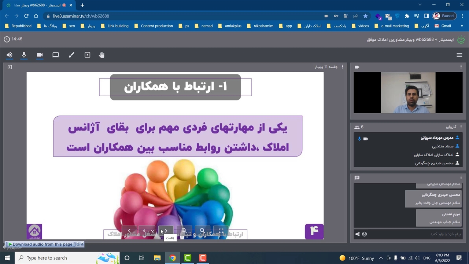Select the whiteboard brush tool

pyautogui.click(x=71, y=55)
